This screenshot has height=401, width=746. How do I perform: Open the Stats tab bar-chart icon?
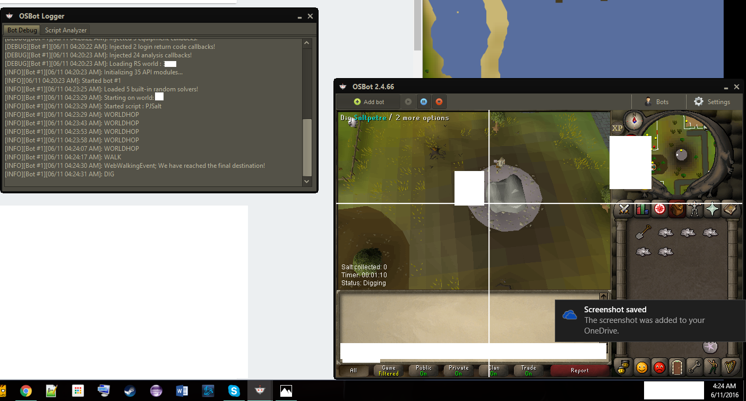coord(642,210)
